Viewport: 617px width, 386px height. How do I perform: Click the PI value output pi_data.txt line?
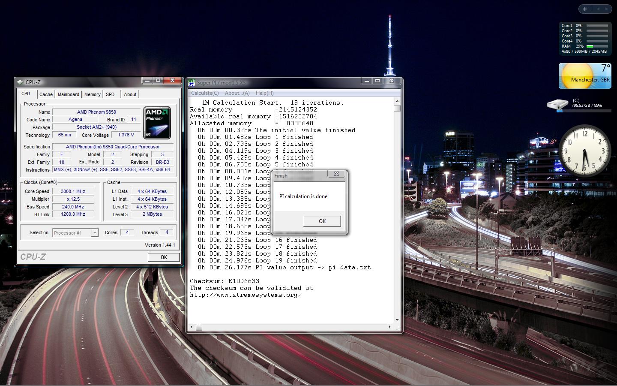click(x=285, y=268)
